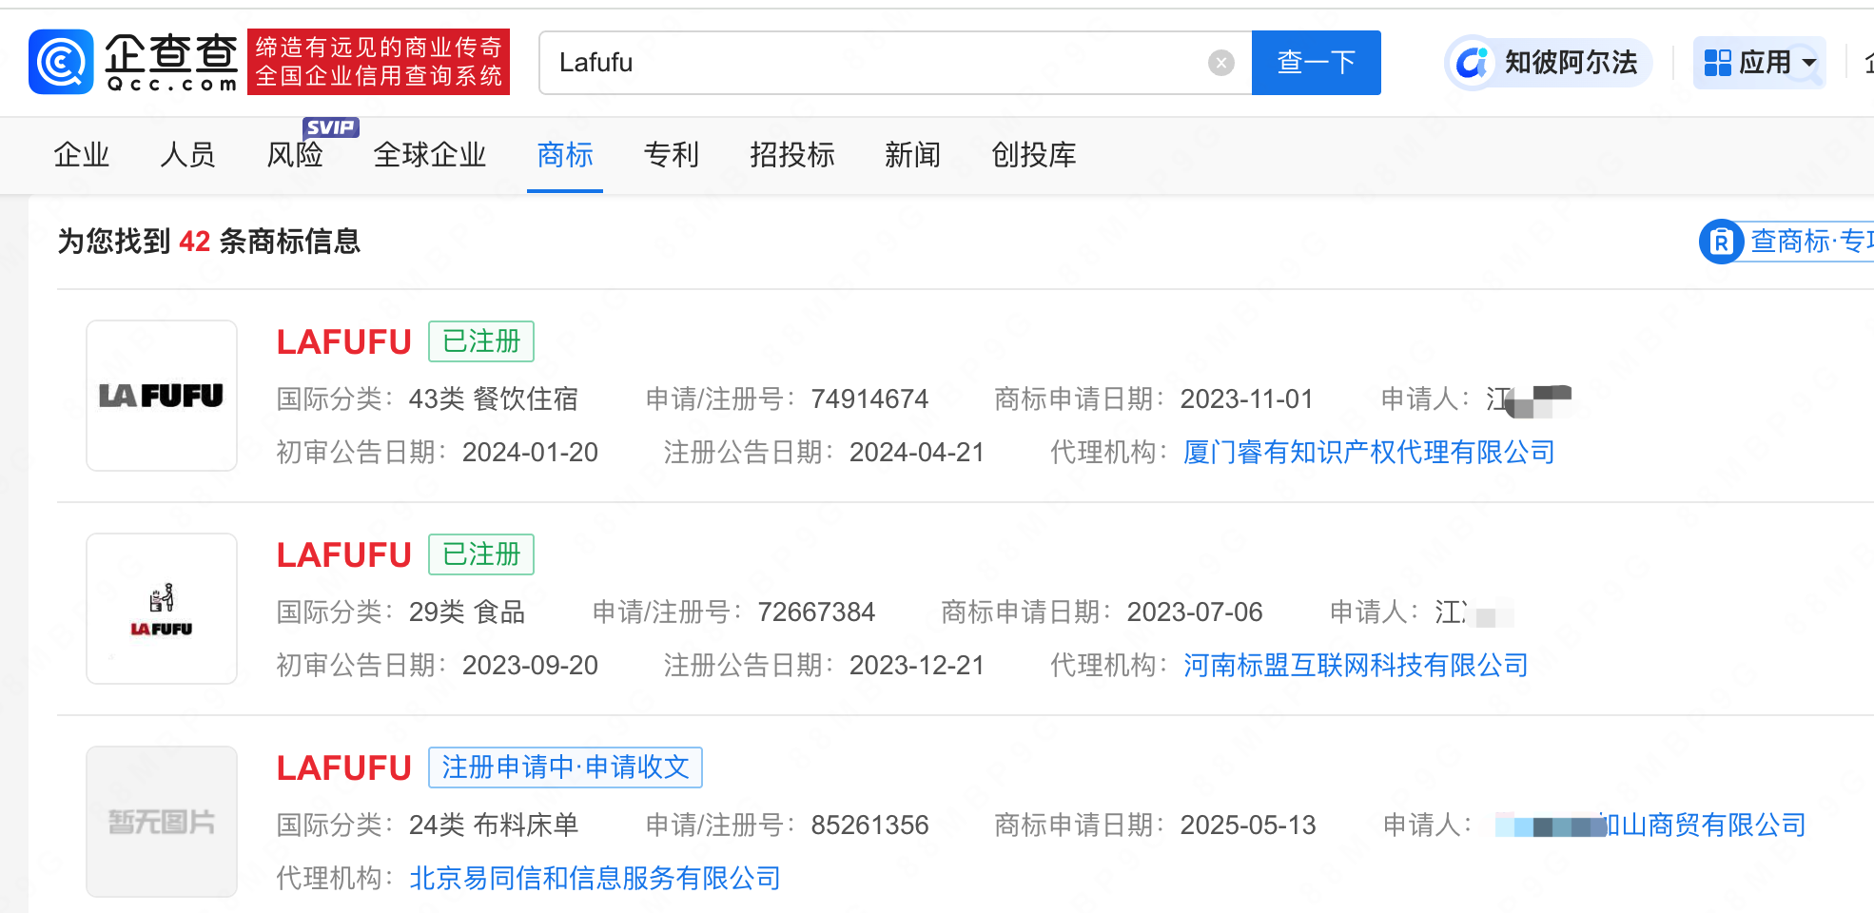Viewport: 1874px width, 913px height.
Task: Click 已注册 status tag for 72667384
Action: (x=481, y=554)
